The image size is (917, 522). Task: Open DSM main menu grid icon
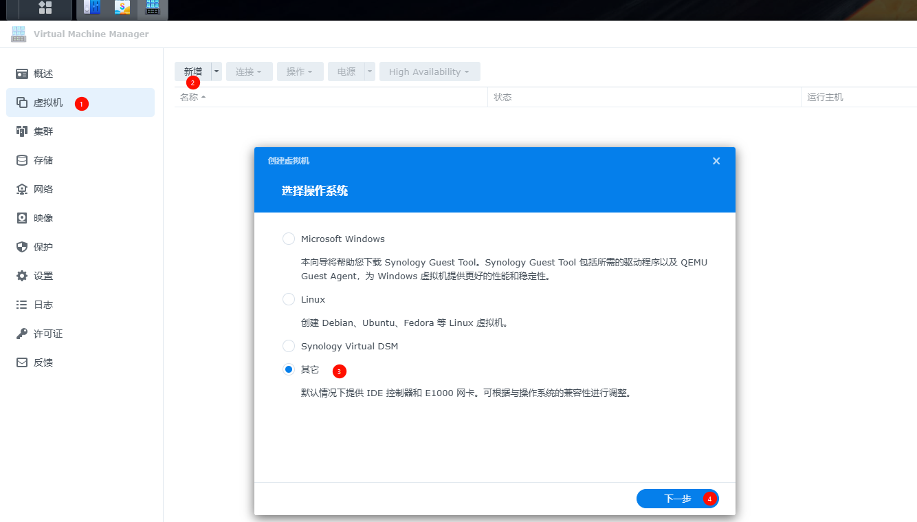tap(45, 8)
